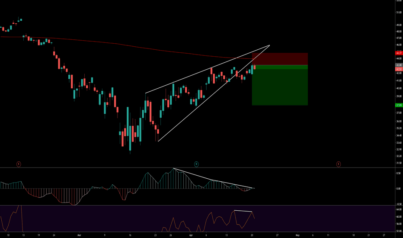
Task: Click the 36.00 price axis label
Action: click(x=399, y=121)
